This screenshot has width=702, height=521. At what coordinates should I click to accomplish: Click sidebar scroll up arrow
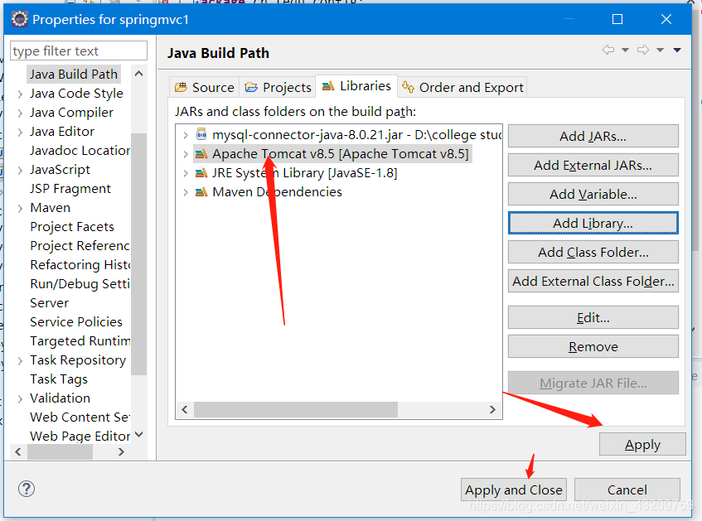tap(139, 74)
